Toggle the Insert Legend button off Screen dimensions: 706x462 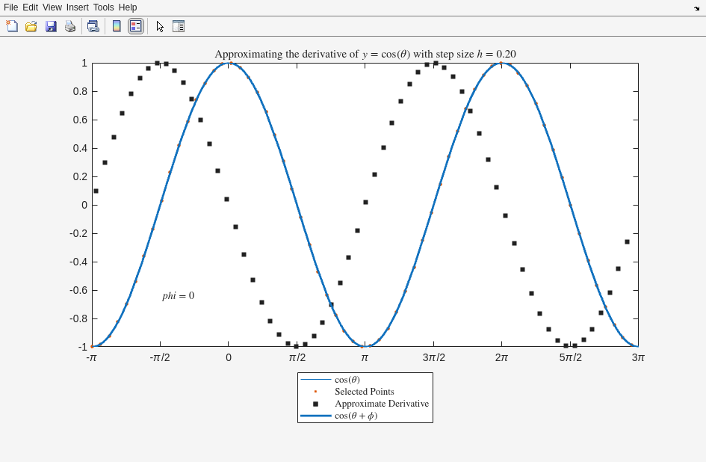135,26
